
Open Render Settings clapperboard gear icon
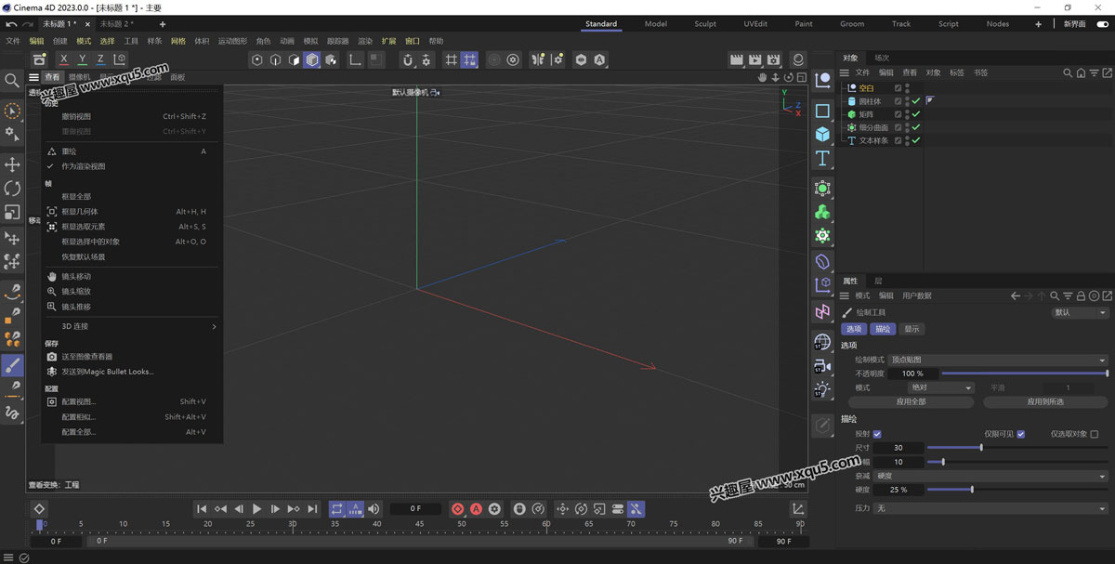point(775,59)
